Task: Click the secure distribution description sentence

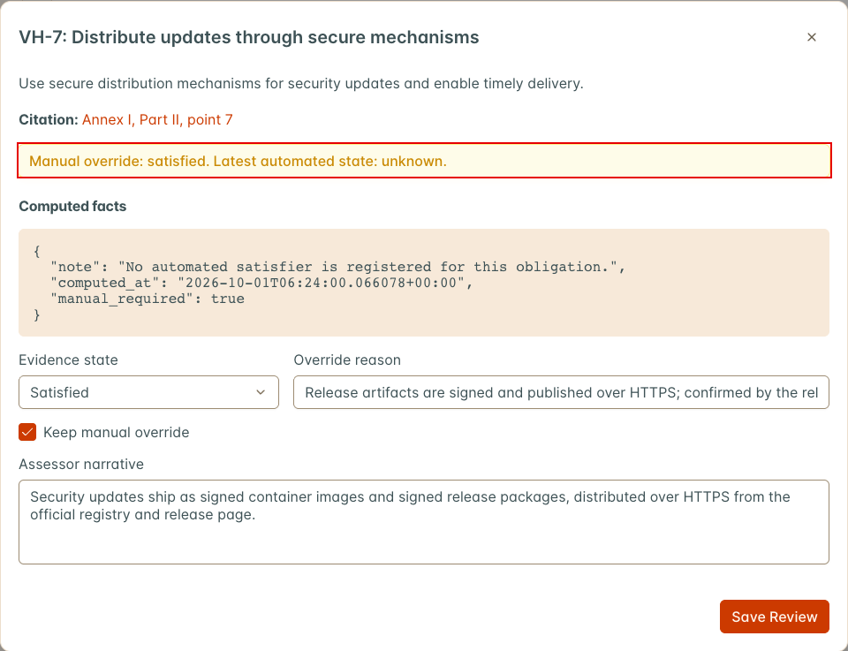Action: [301, 84]
